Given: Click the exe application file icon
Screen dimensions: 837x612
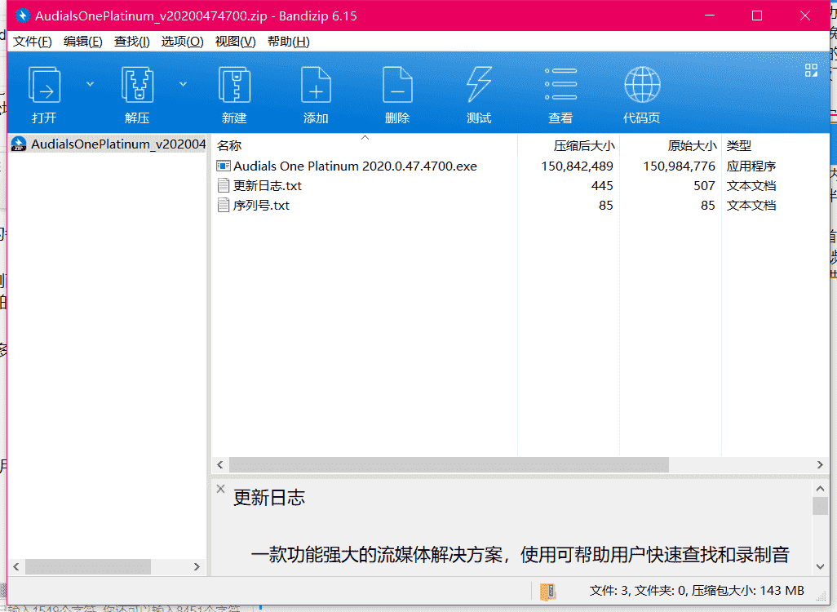Looking at the screenshot, I should 224,166.
